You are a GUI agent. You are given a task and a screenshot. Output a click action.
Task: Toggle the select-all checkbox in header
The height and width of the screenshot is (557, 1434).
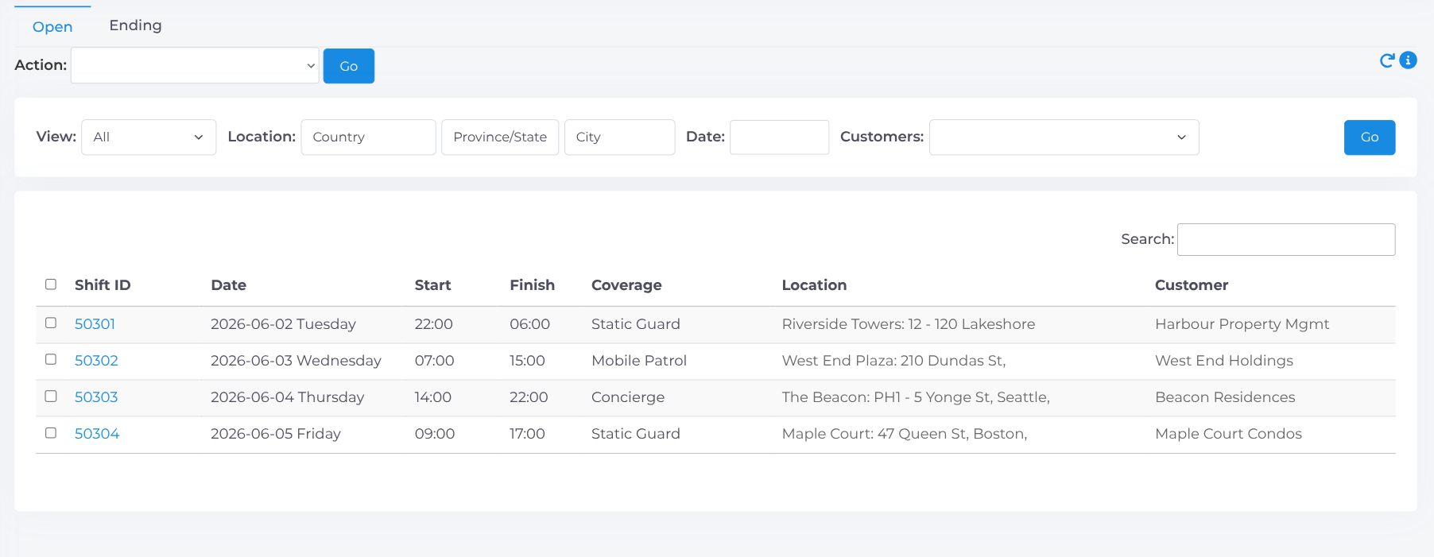[x=51, y=284]
